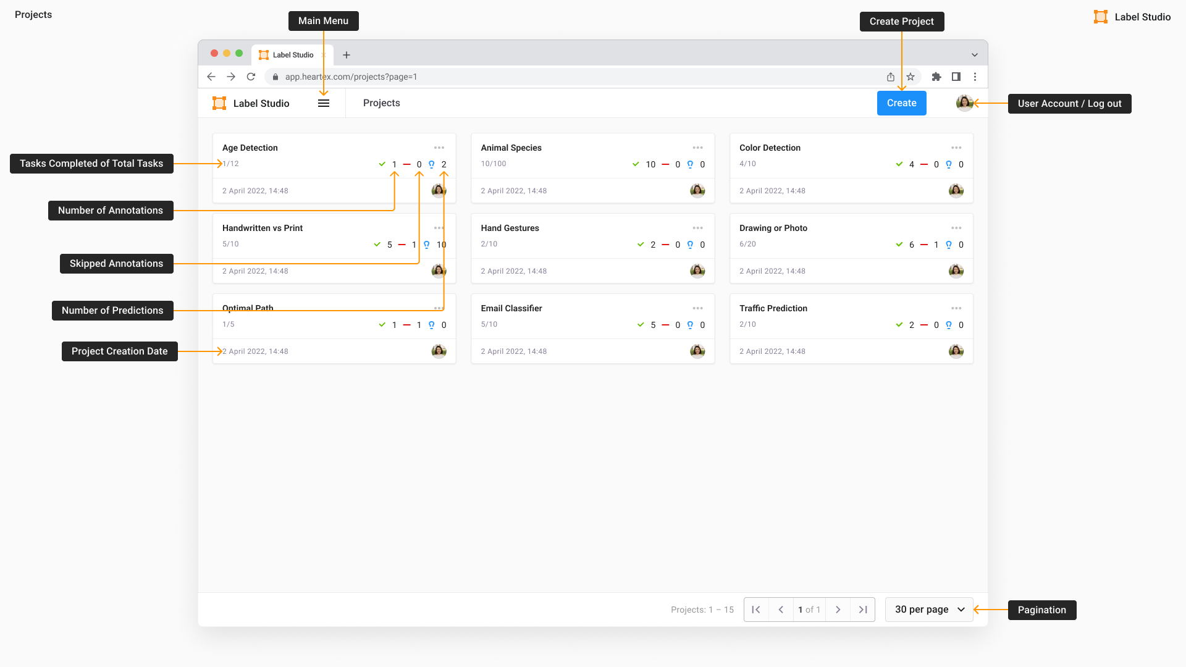Click the Create project button
Image resolution: width=1186 pixels, height=667 pixels.
click(901, 103)
